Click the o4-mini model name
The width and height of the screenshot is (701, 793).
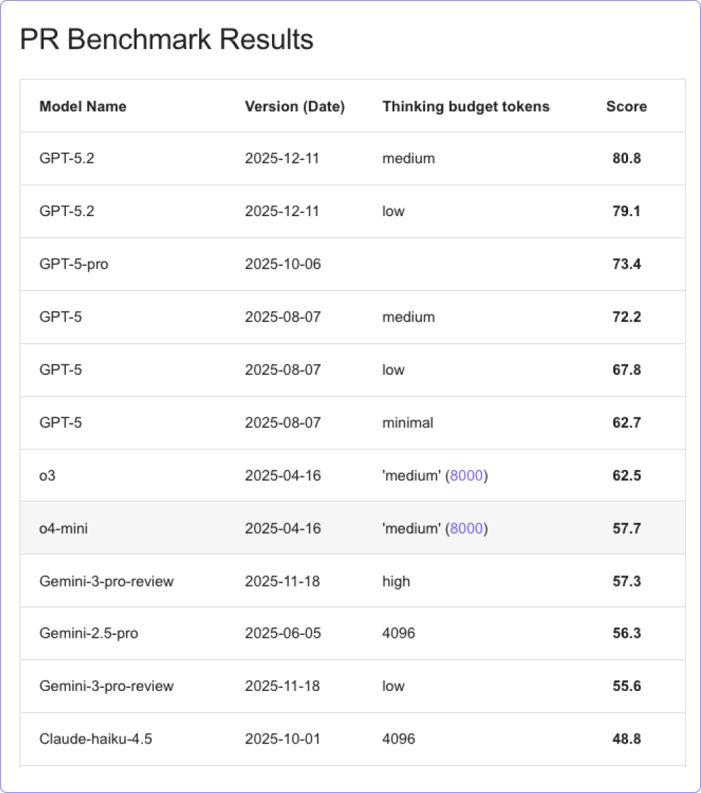64,528
